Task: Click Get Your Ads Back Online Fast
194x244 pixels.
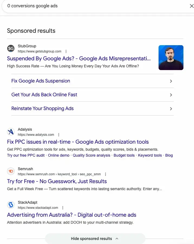Action: (x=44, y=95)
